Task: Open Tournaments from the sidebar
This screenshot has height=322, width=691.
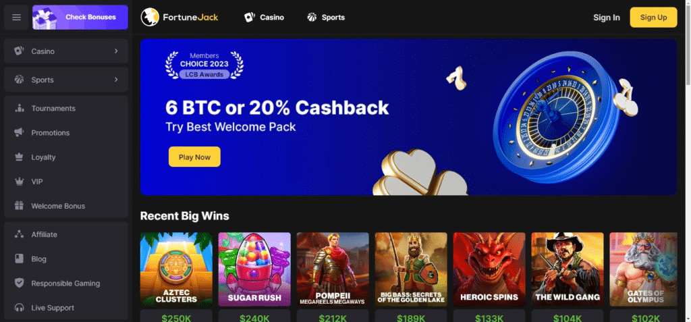Action: pyautogui.click(x=66, y=109)
